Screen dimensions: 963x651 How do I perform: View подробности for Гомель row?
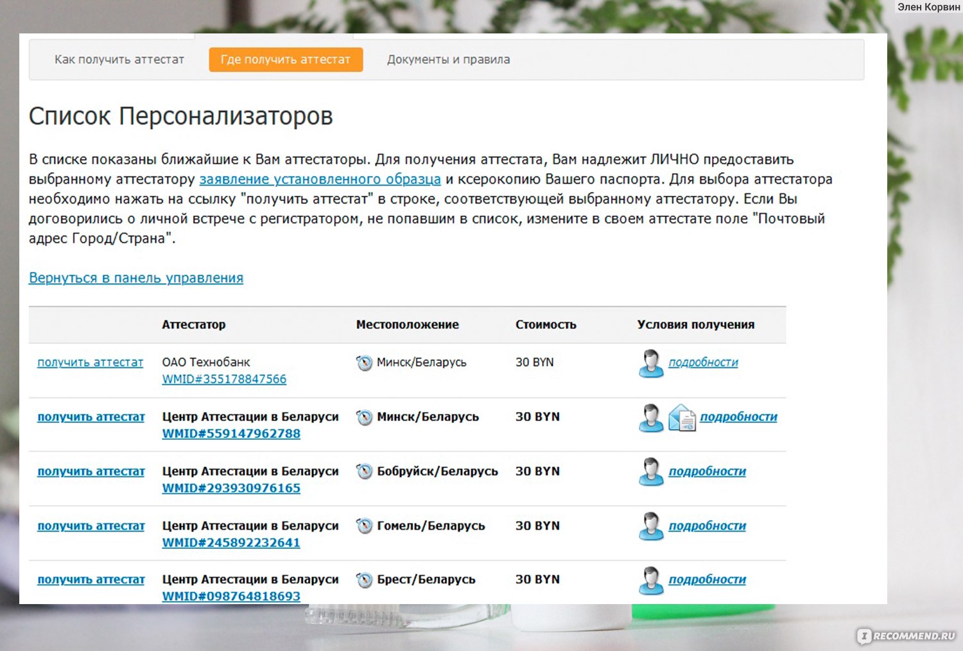pyautogui.click(x=707, y=526)
